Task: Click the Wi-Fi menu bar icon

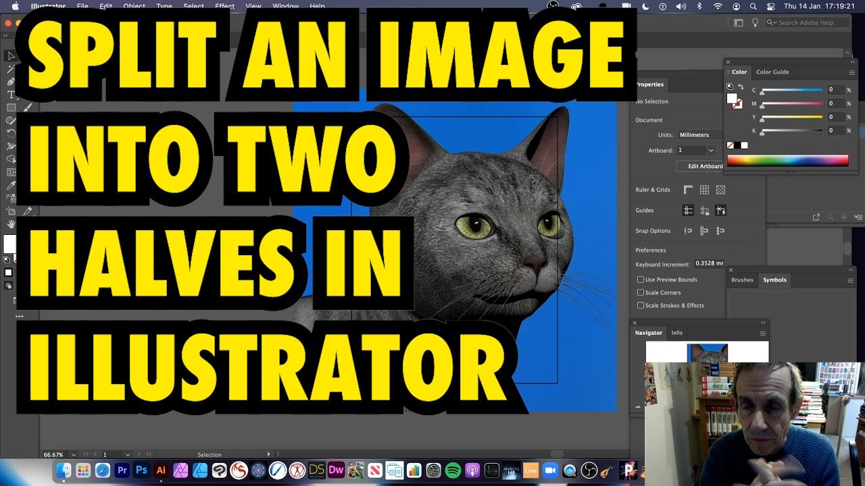Action: coord(718,6)
